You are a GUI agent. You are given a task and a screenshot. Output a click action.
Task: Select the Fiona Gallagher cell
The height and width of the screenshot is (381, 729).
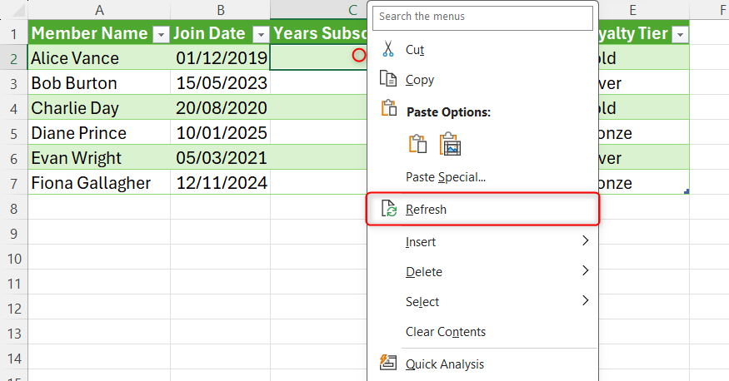click(x=99, y=183)
